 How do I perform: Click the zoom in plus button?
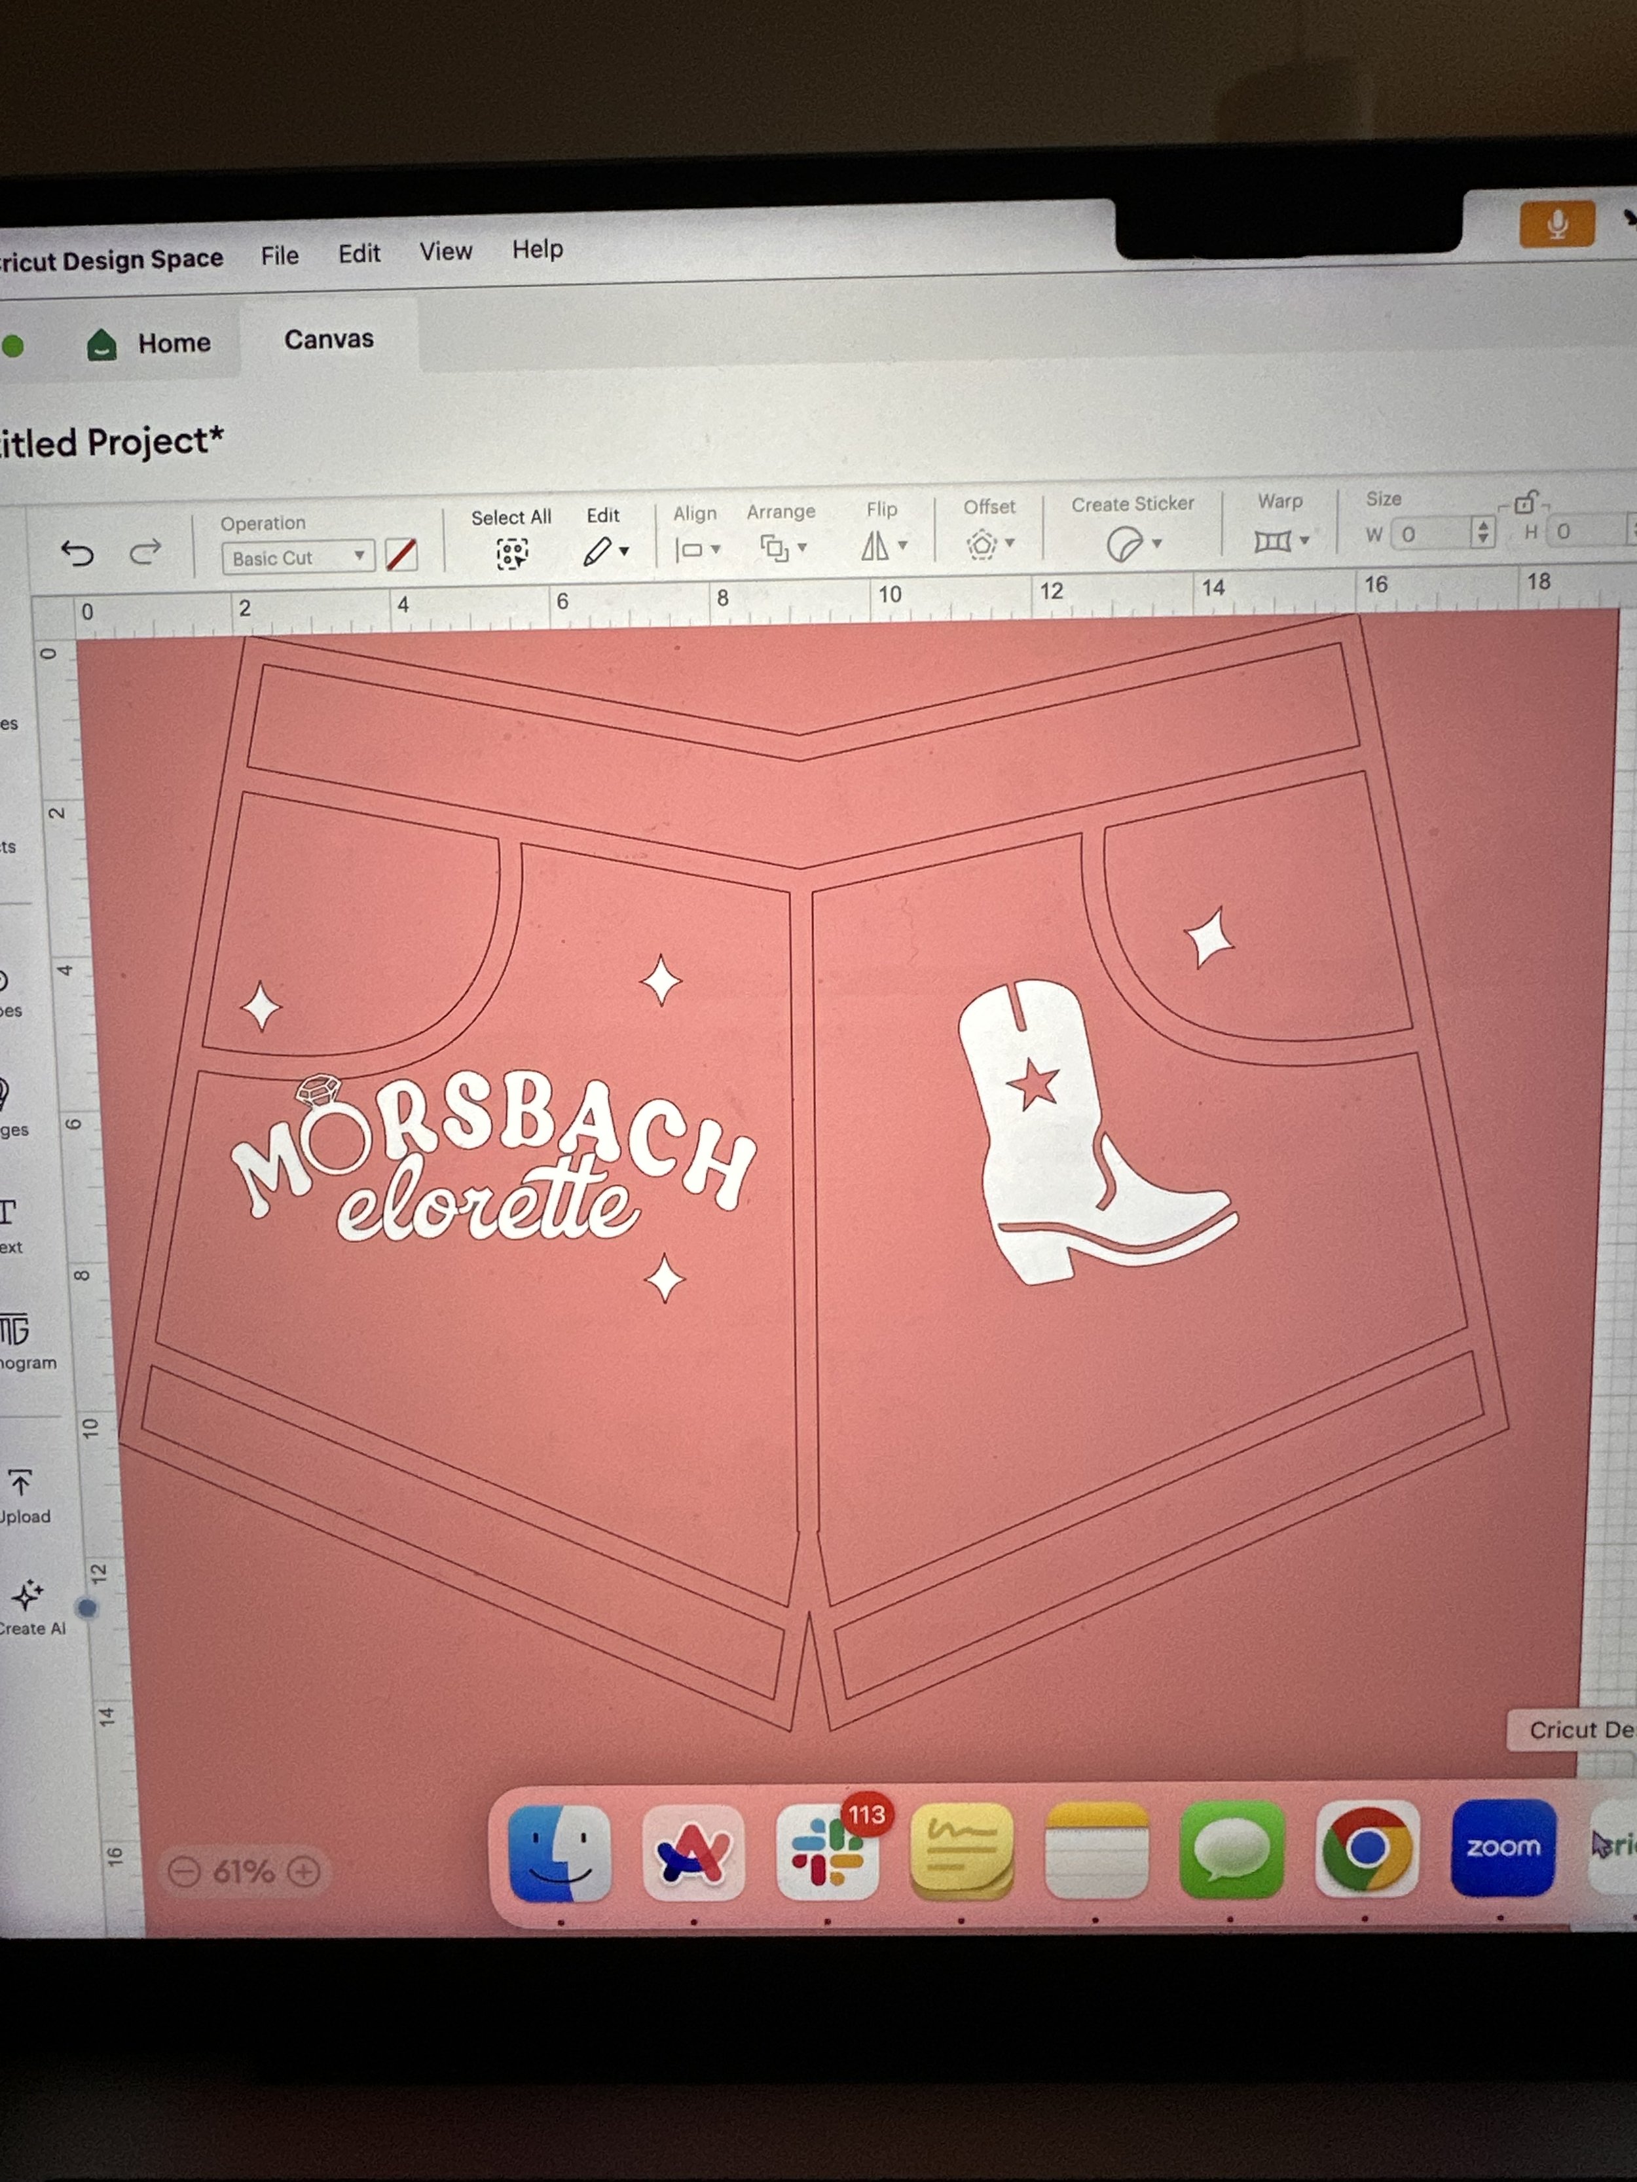[304, 1871]
